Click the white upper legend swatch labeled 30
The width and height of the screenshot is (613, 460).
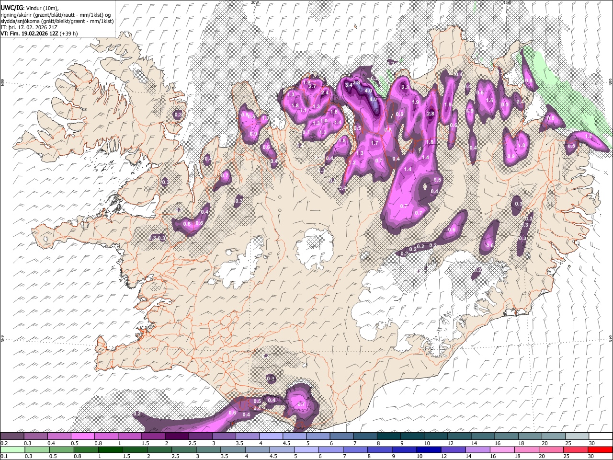pyautogui.click(x=600, y=437)
